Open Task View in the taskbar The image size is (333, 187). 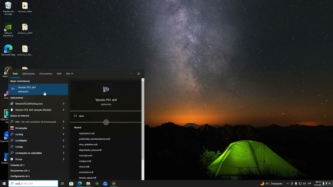(x=62, y=184)
